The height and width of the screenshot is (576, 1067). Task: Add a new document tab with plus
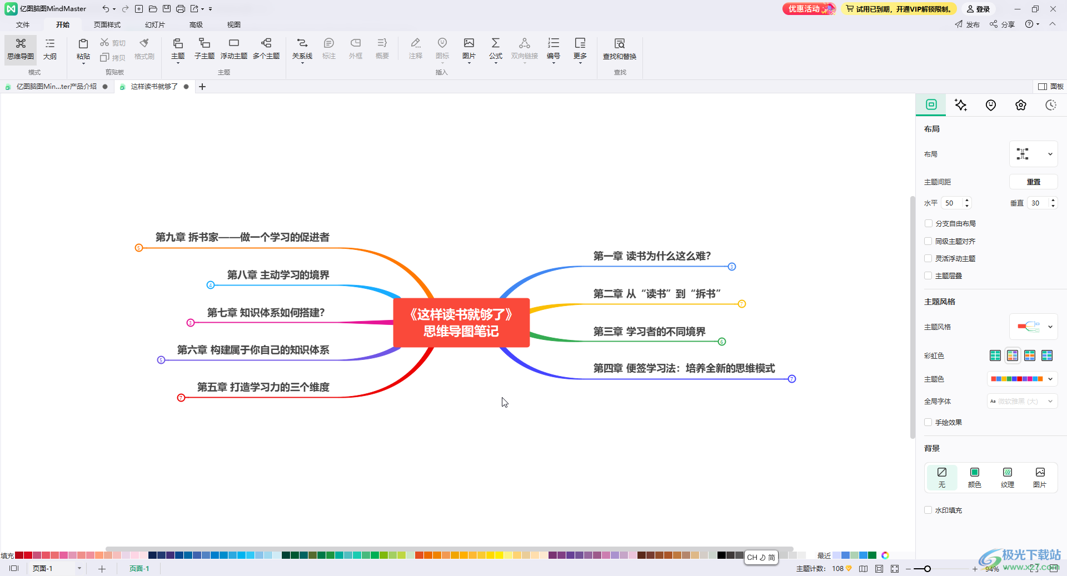202,87
